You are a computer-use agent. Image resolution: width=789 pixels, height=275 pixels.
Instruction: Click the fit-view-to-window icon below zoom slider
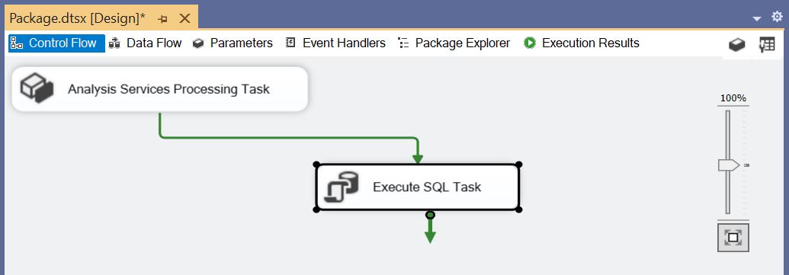pyautogui.click(x=733, y=238)
